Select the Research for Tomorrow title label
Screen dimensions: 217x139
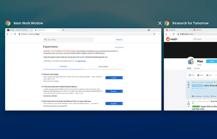tap(190, 23)
